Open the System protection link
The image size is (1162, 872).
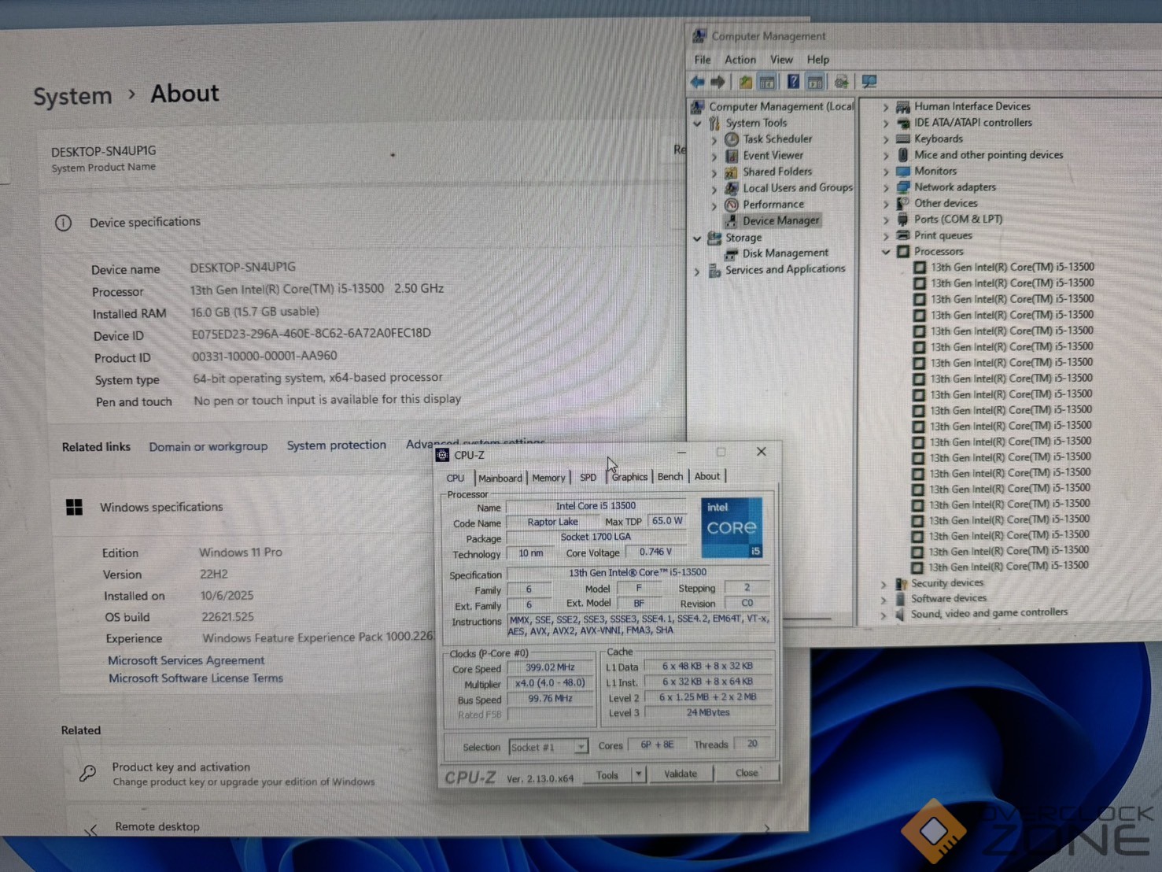[x=336, y=445]
